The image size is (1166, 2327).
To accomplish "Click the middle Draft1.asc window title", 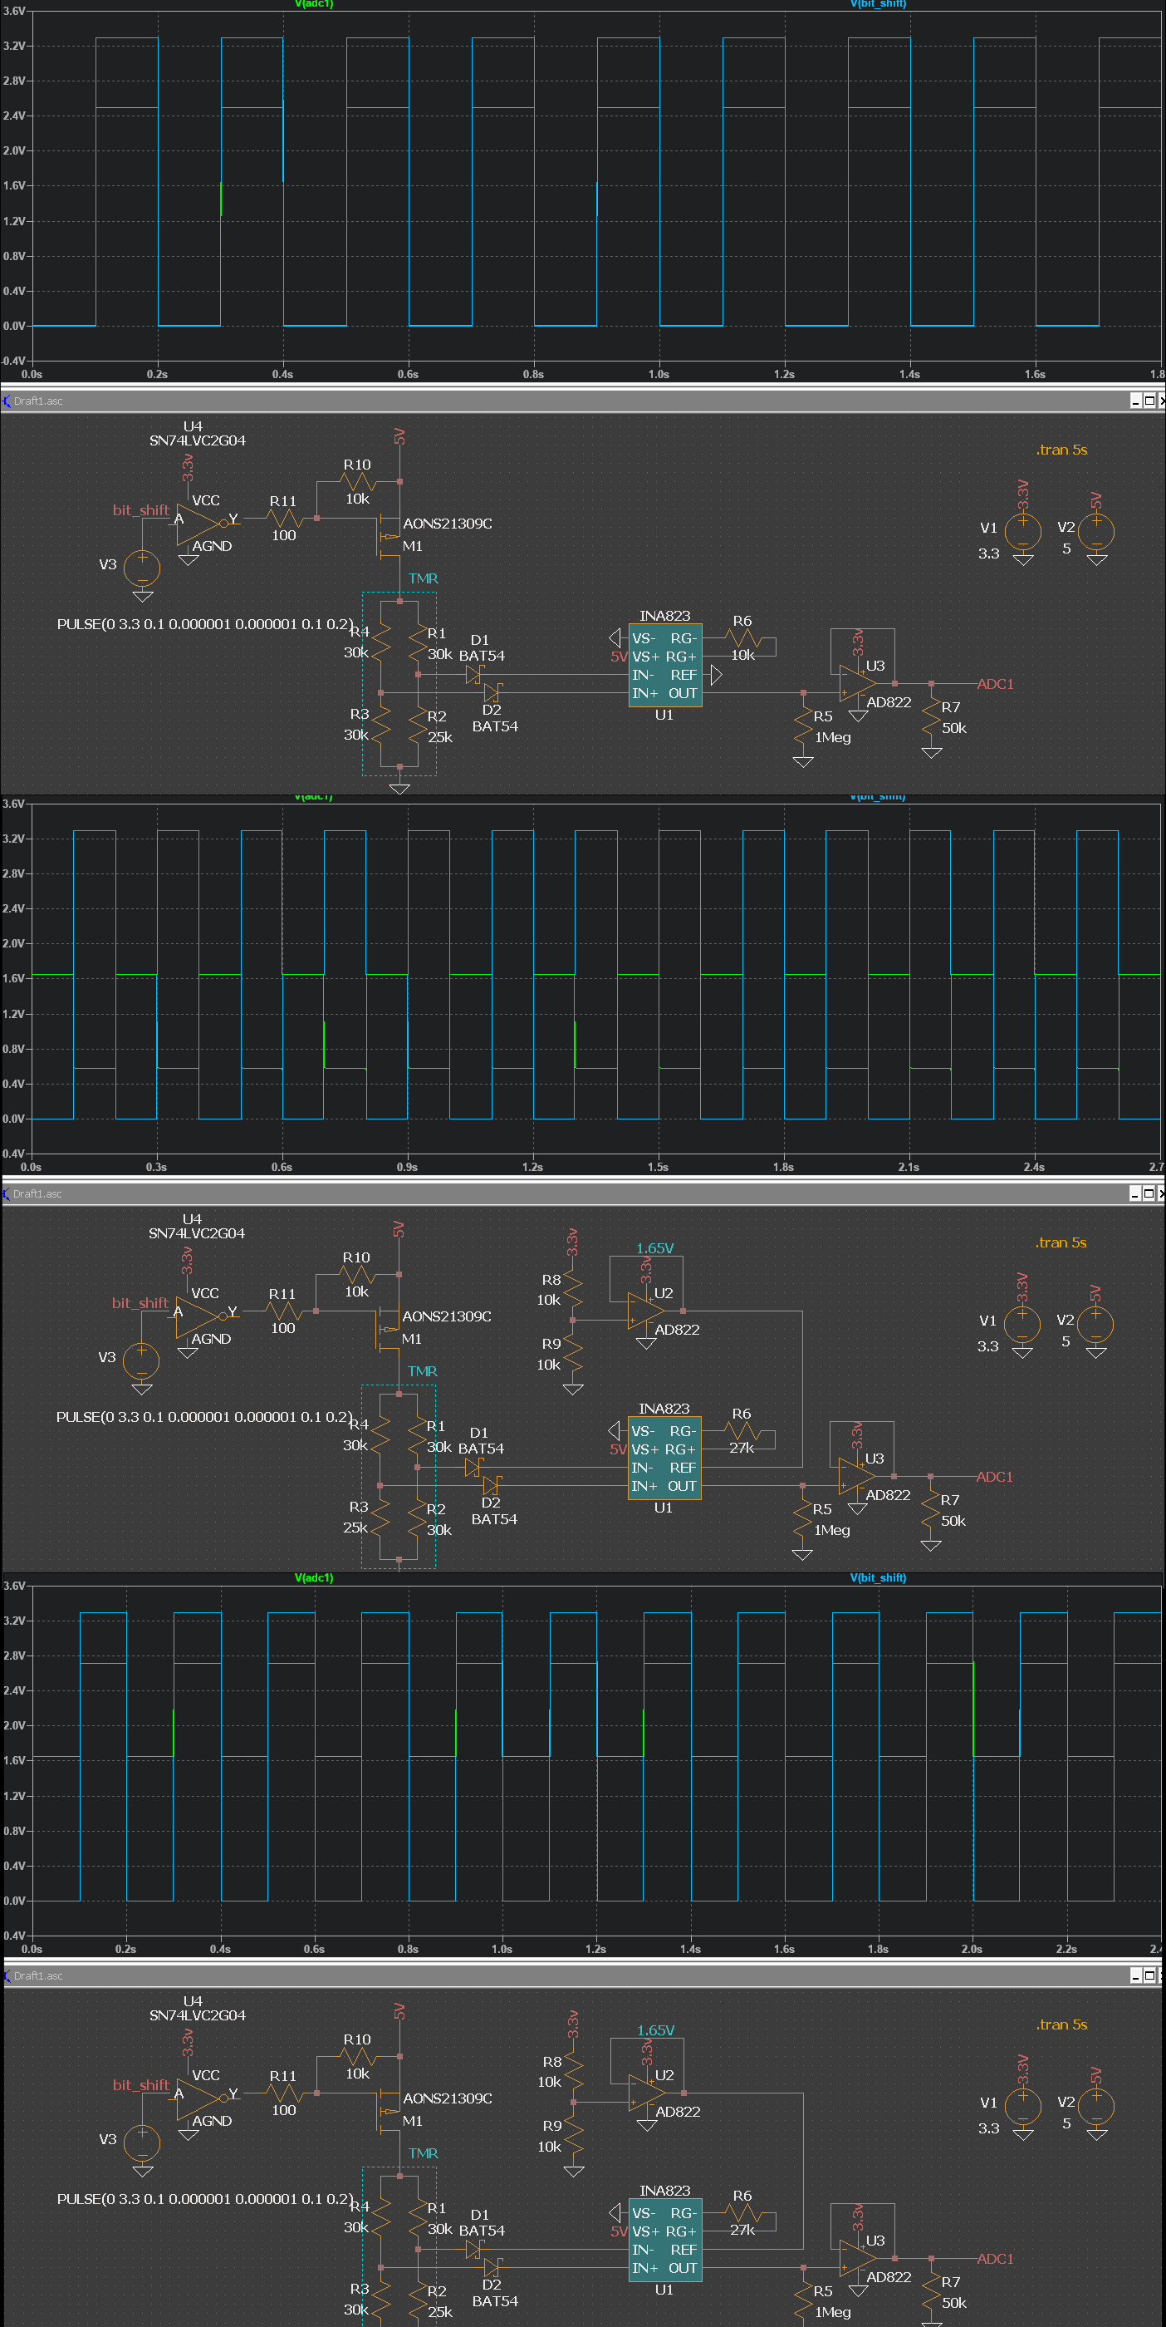I will [38, 1194].
